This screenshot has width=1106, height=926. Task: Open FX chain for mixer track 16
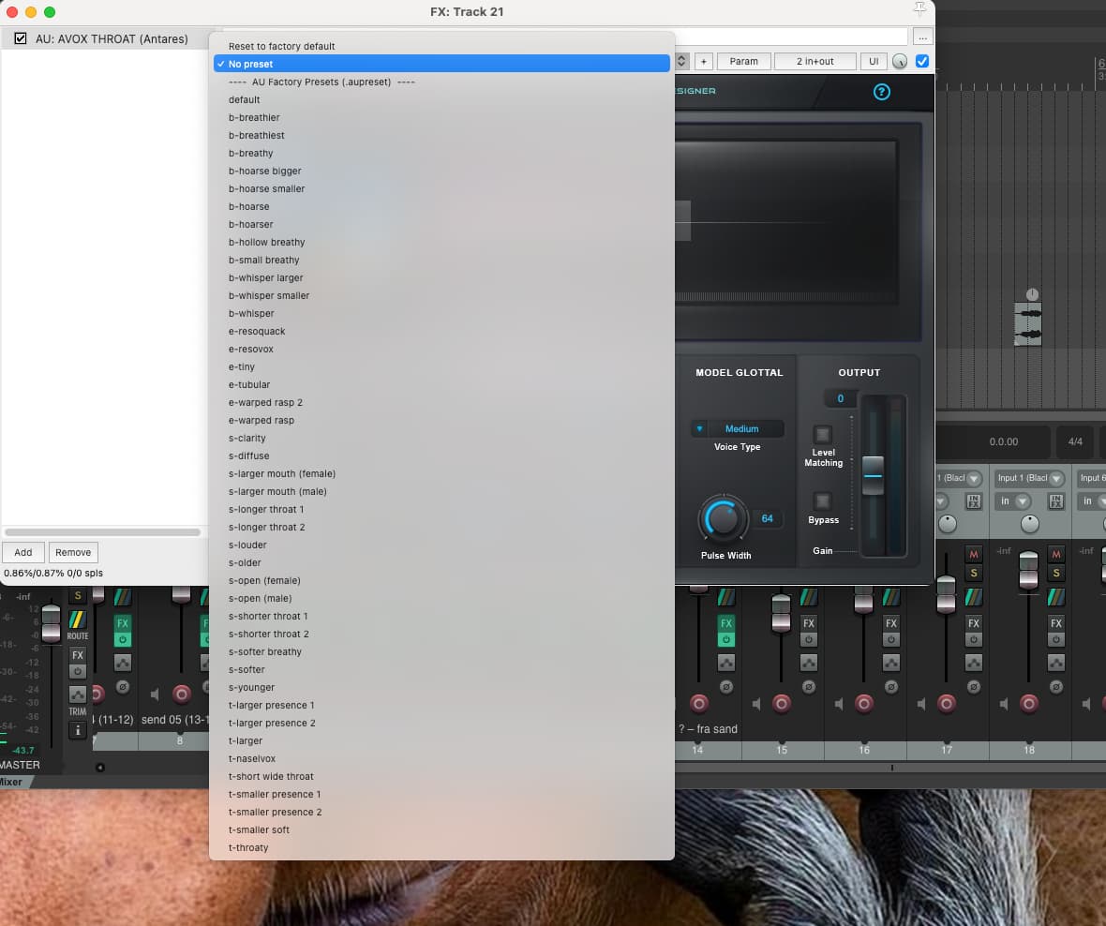pyautogui.click(x=890, y=623)
